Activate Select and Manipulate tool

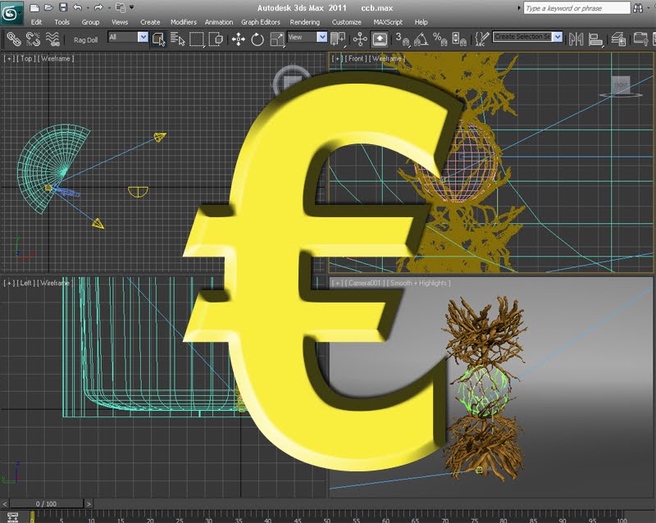[x=360, y=39]
